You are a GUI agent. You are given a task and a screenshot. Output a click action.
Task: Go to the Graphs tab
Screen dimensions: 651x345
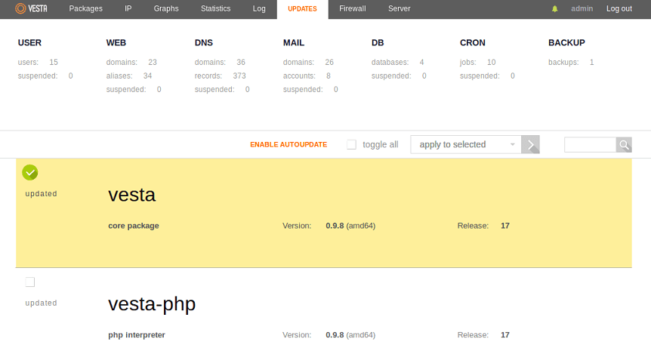click(x=166, y=9)
